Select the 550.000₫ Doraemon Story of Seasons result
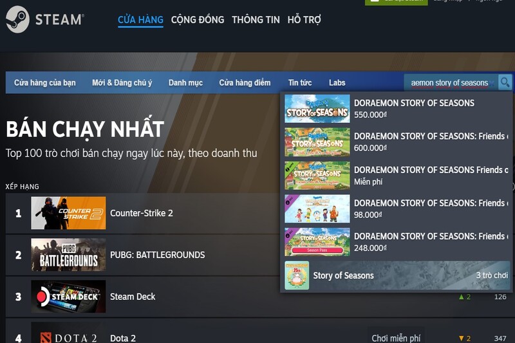The image size is (515, 343). tap(396, 109)
